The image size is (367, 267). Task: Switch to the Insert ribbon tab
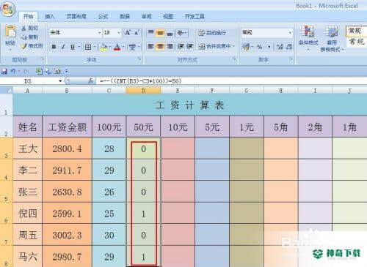coord(49,16)
